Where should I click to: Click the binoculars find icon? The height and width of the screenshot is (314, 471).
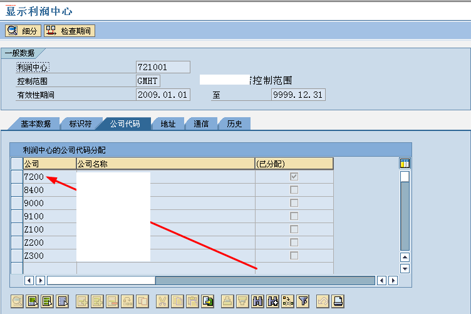(257, 301)
